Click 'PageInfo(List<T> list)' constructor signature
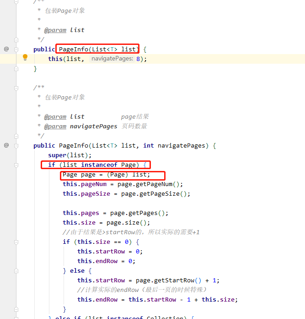The height and width of the screenshot is (319, 305). tap(99, 49)
